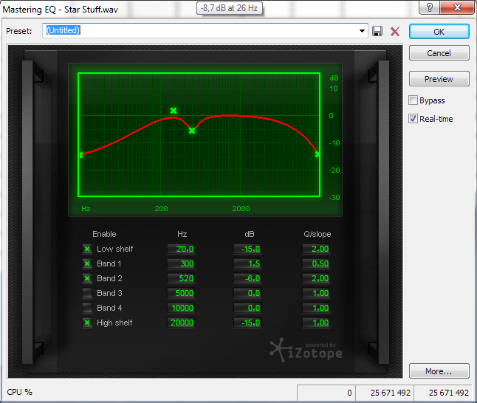477x403 pixels.
Task: Check the Bypass checkbox
Action: [413, 100]
